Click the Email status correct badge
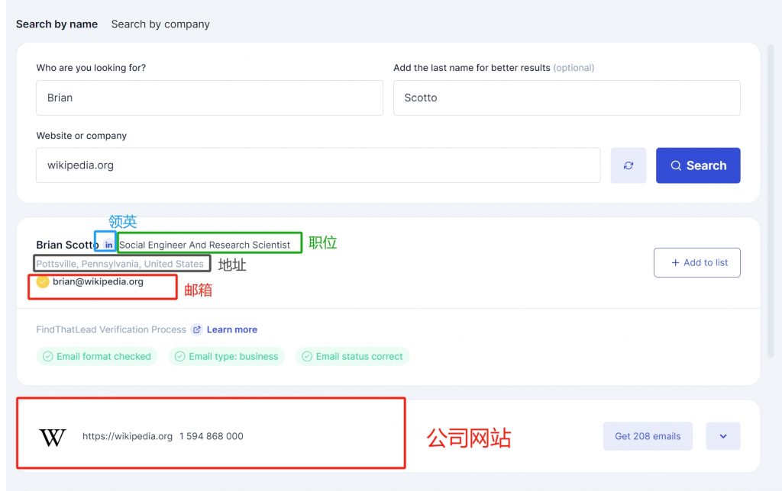Screen dimensions: 782x491 (352, 357)
